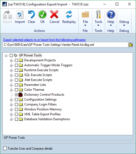136x154 pixels.
Task: Check the Dictionary Control Products grey checkbox
Action: 17,95
